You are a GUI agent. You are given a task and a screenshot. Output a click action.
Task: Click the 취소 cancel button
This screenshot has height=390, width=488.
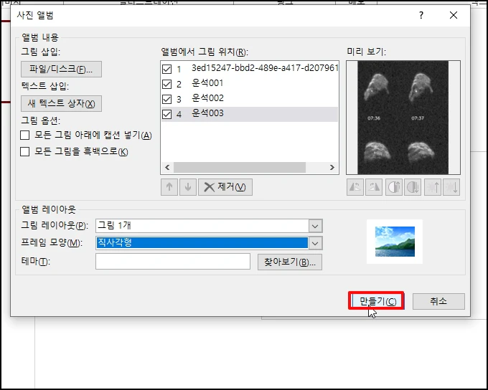438,301
